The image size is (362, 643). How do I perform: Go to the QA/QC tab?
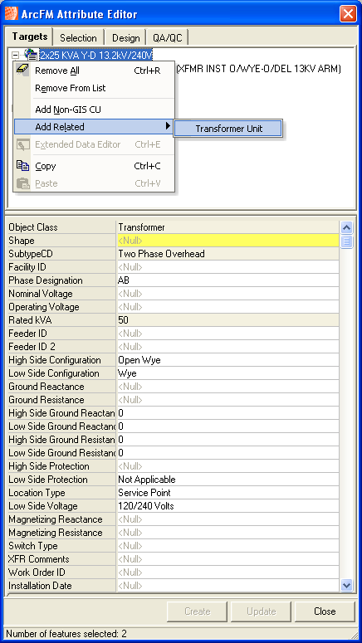tap(168, 37)
